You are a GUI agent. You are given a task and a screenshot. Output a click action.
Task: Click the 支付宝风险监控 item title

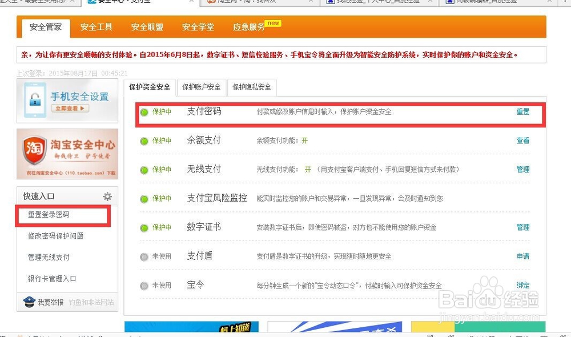point(217,198)
